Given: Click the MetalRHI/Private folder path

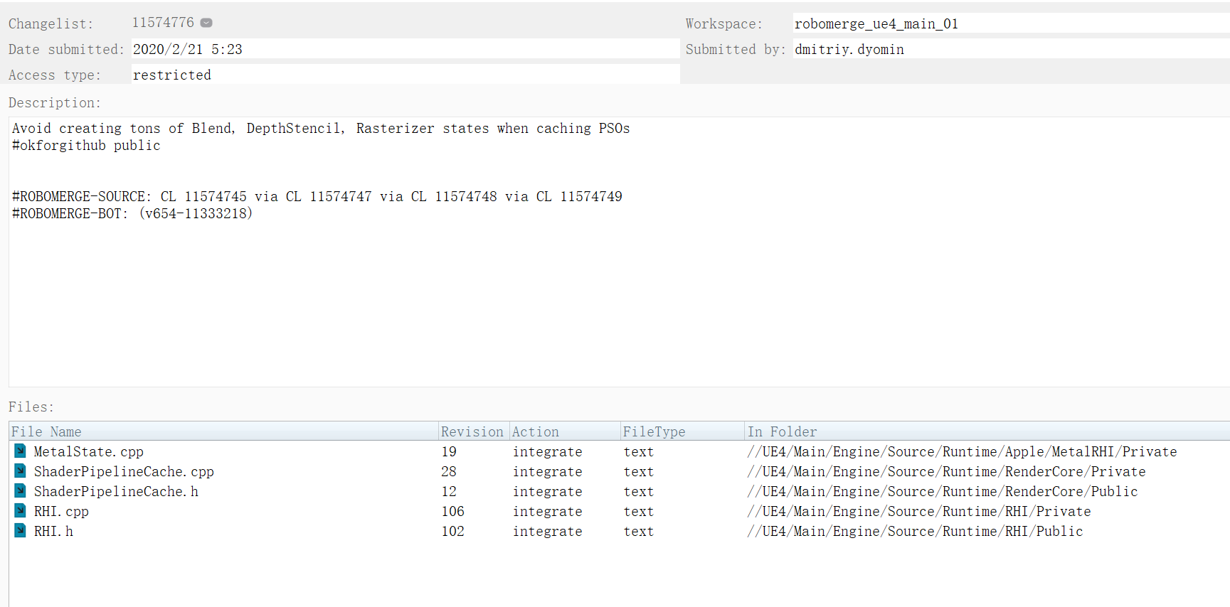Looking at the screenshot, I should coord(962,451).
